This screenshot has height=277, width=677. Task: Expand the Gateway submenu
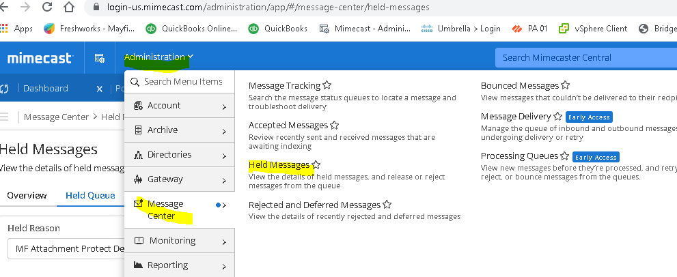pos(180,179)
